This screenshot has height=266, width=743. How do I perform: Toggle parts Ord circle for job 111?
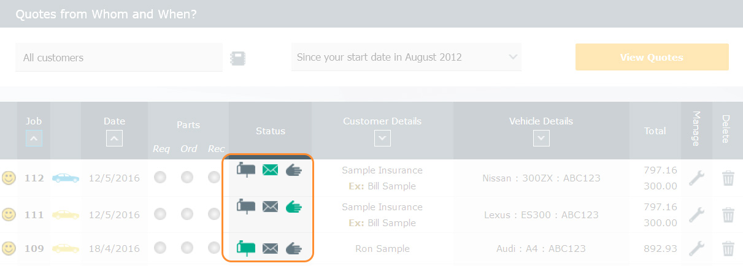coord(187,215)
